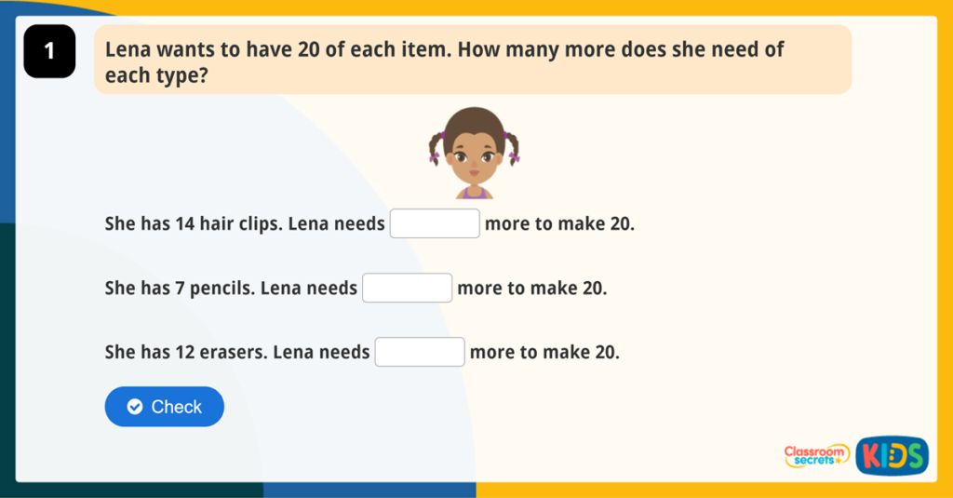953x498 pixels.
Task: Click the checkmark icon in Check button
Action: coord(135,407)
